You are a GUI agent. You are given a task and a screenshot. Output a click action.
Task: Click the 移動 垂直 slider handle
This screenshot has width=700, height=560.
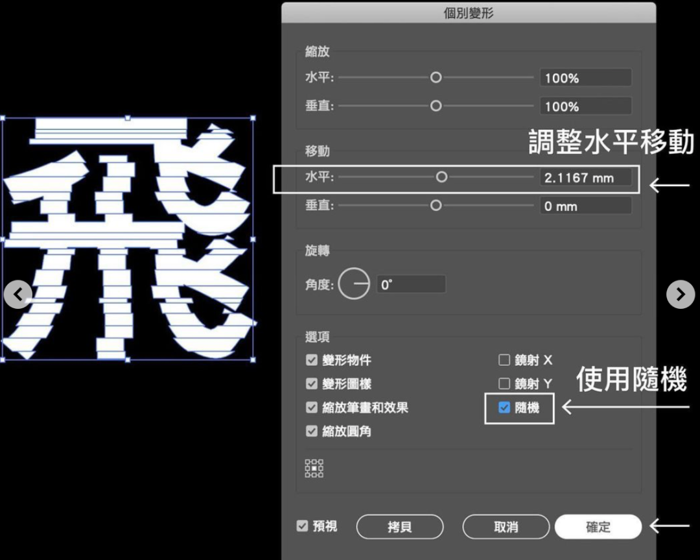click(x=436, y=205)
